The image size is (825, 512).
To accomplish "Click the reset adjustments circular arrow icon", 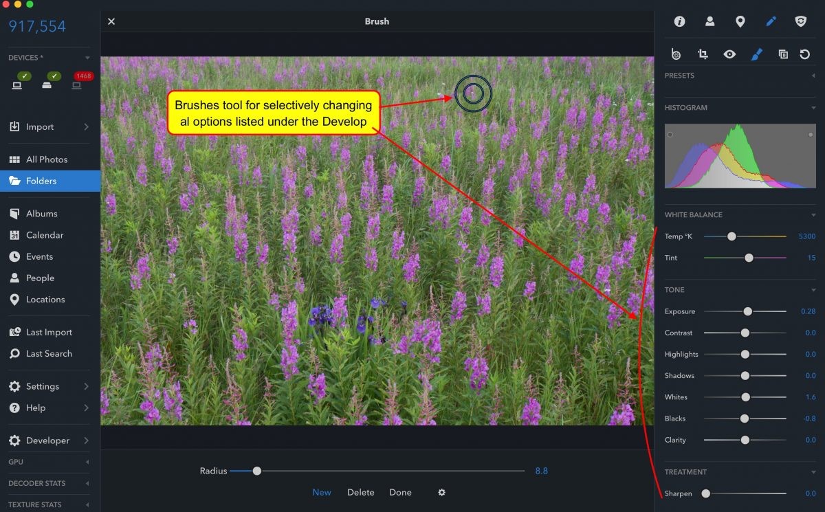I will click(804, 54).
